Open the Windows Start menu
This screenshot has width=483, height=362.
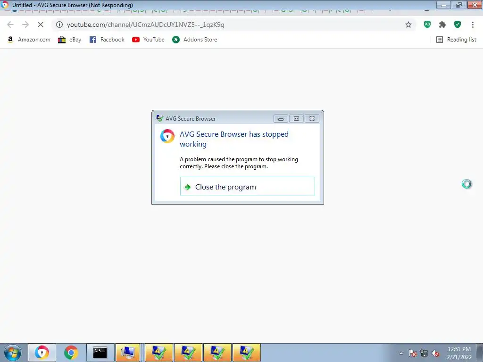coord(13,353)
